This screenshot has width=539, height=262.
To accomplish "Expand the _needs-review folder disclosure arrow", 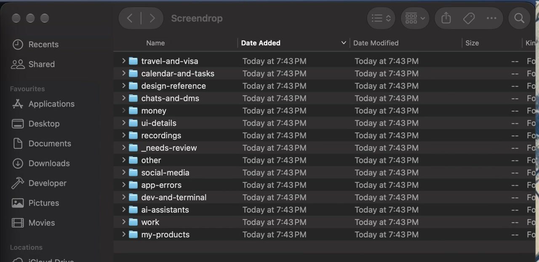I will 123,147.
